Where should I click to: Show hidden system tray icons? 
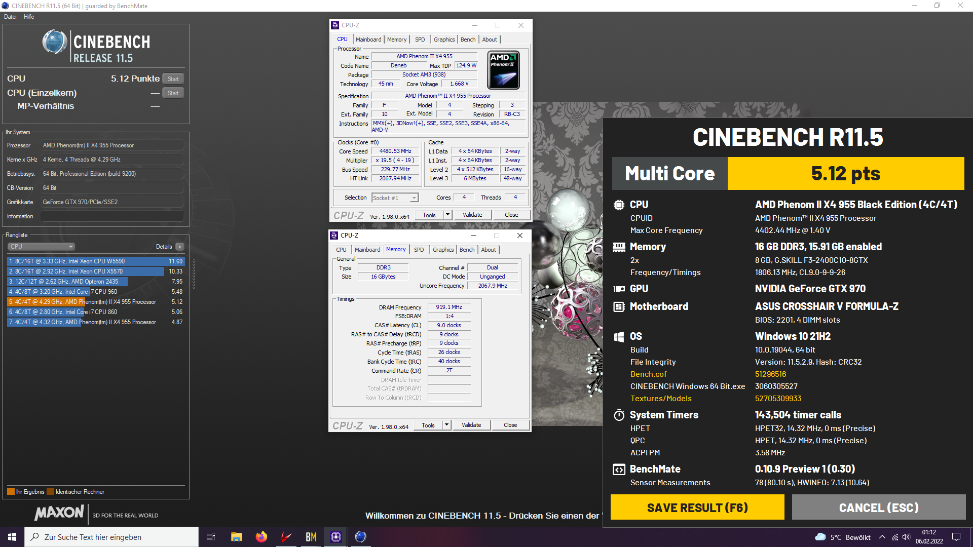coord(882,537)
